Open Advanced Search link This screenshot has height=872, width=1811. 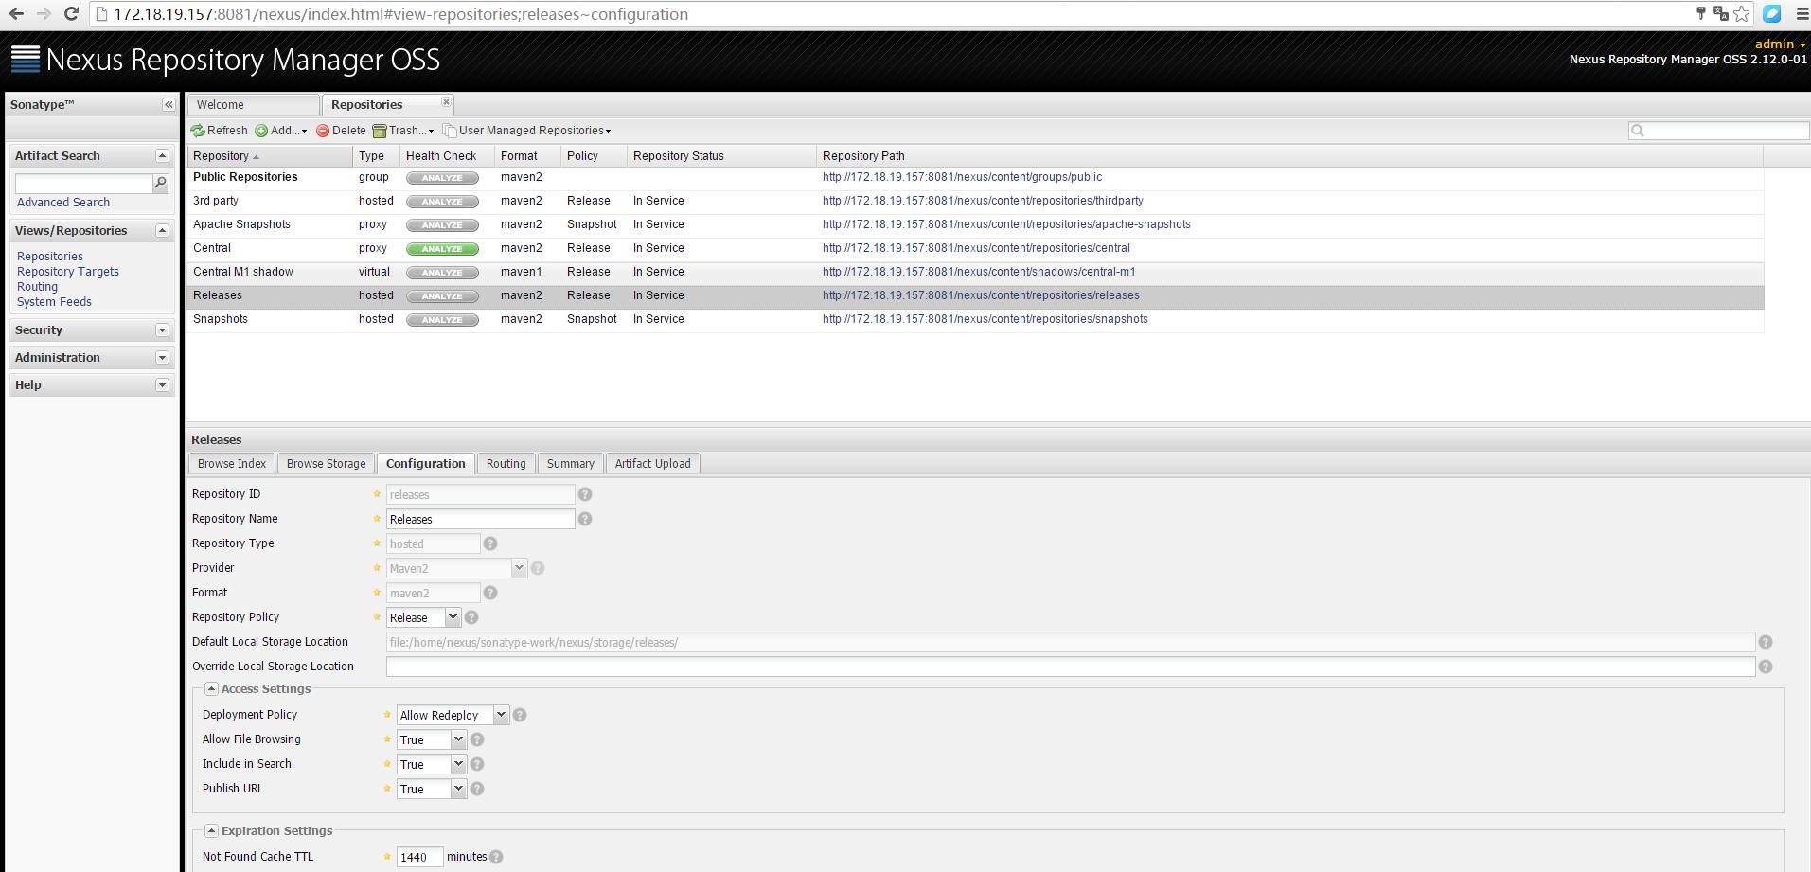coord(63,203)
